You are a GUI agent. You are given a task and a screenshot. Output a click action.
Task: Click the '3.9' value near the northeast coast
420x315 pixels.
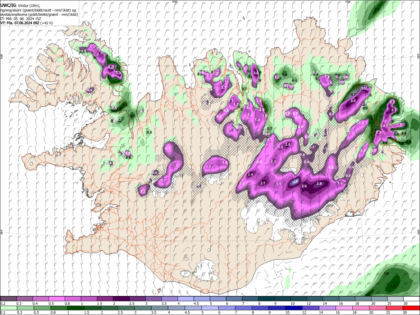[x=364, y=88]
